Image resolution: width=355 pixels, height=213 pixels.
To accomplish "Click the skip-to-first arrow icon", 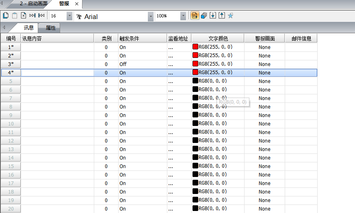I will pos(41,16).
